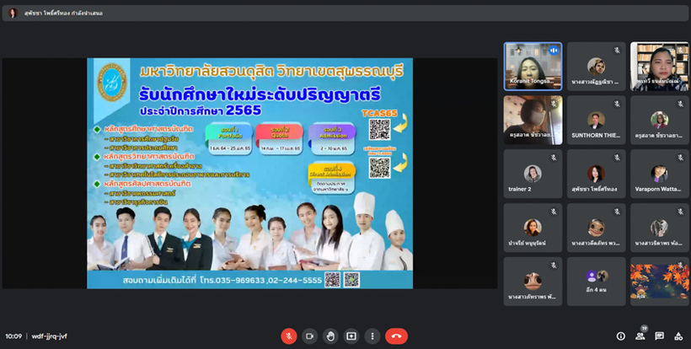Raise your hand in the meeting
Image resolution: width=691 pixels, height=349 pixels.
pyautogui.click(x=330, y=336)
